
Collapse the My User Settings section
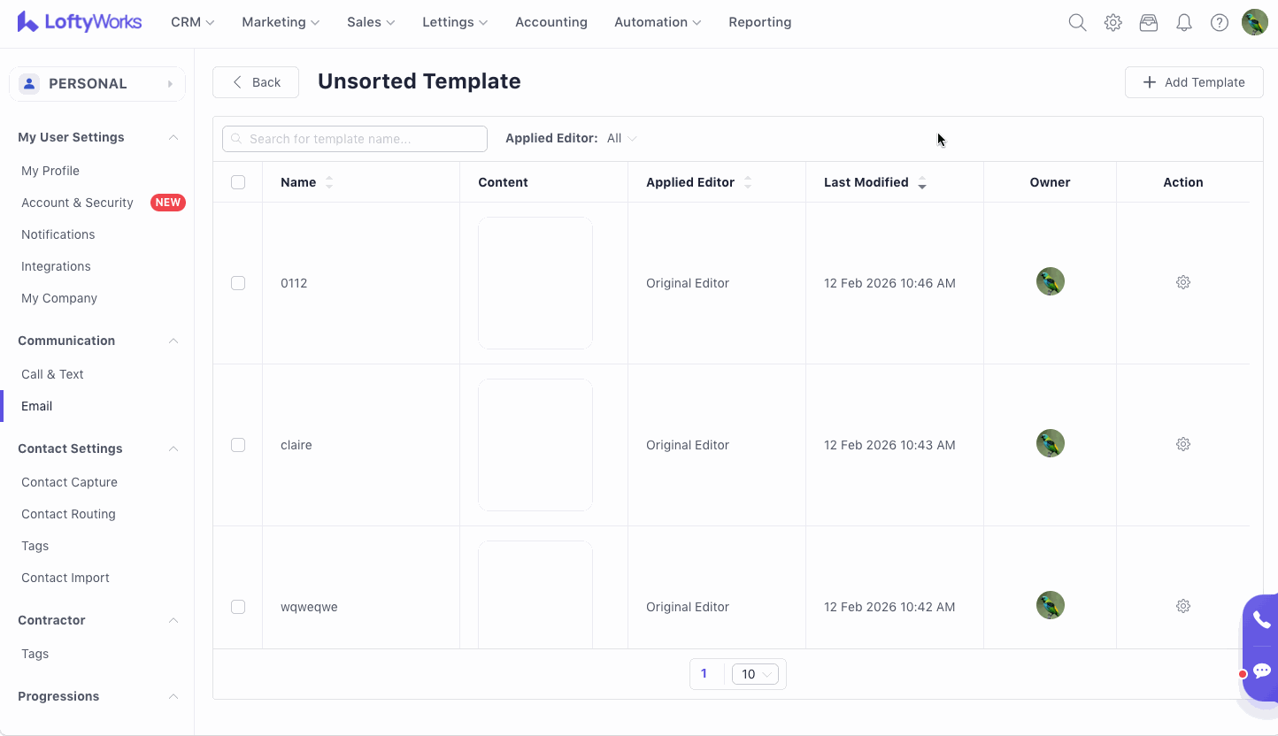pos(173,137)
